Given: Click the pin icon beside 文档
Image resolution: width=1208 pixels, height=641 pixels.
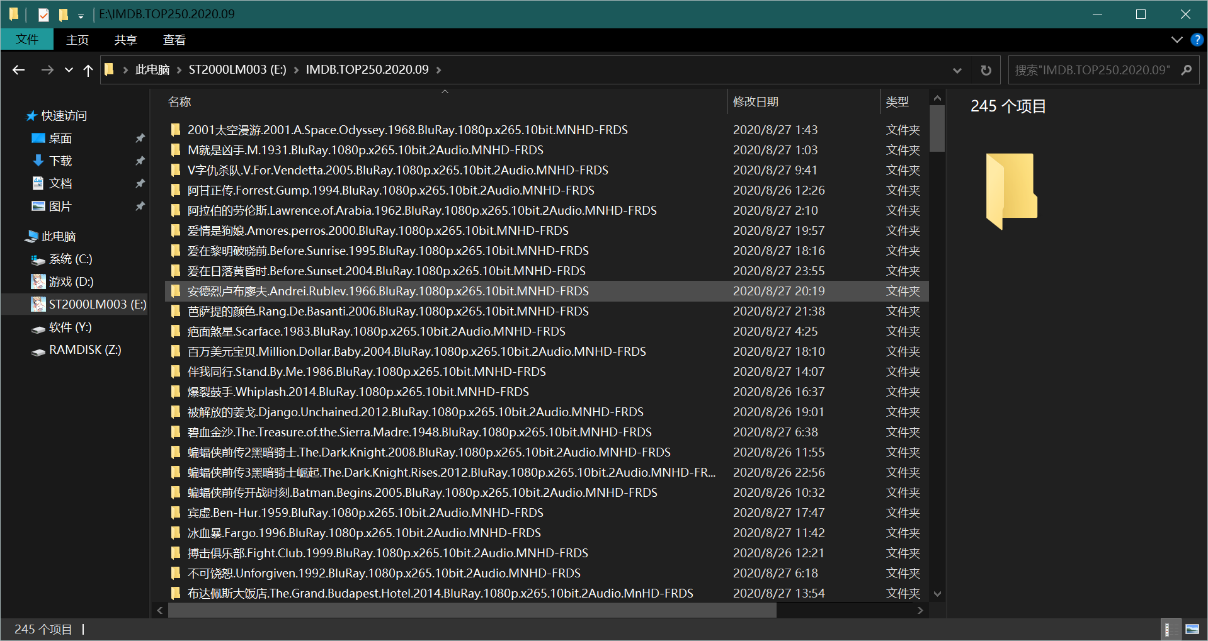Looking at the screenshot, I should click(140, 183).
